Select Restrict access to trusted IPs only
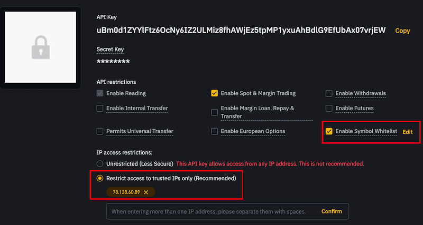 [x=100, y=179]
